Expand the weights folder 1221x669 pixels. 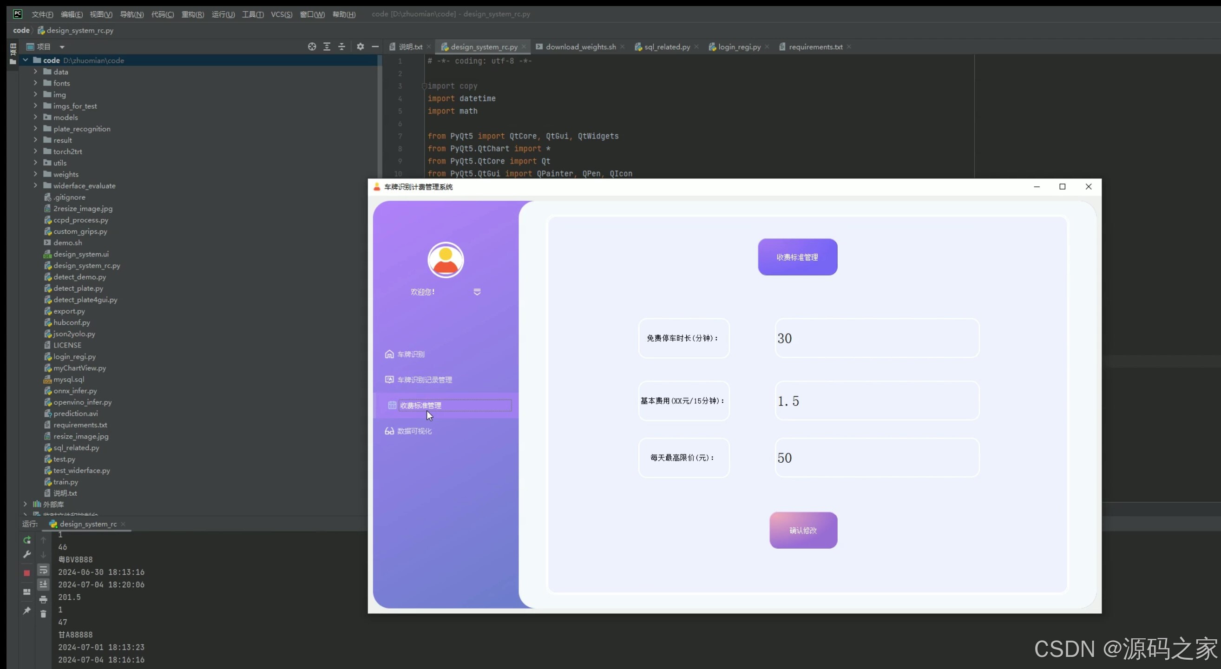pyautogui.click(x=36, y=174)
